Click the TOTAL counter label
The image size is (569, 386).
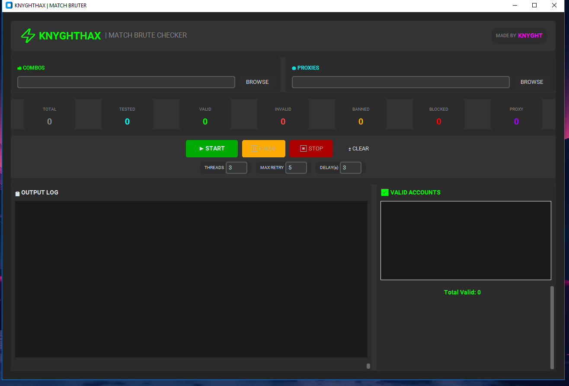point(50,109)
